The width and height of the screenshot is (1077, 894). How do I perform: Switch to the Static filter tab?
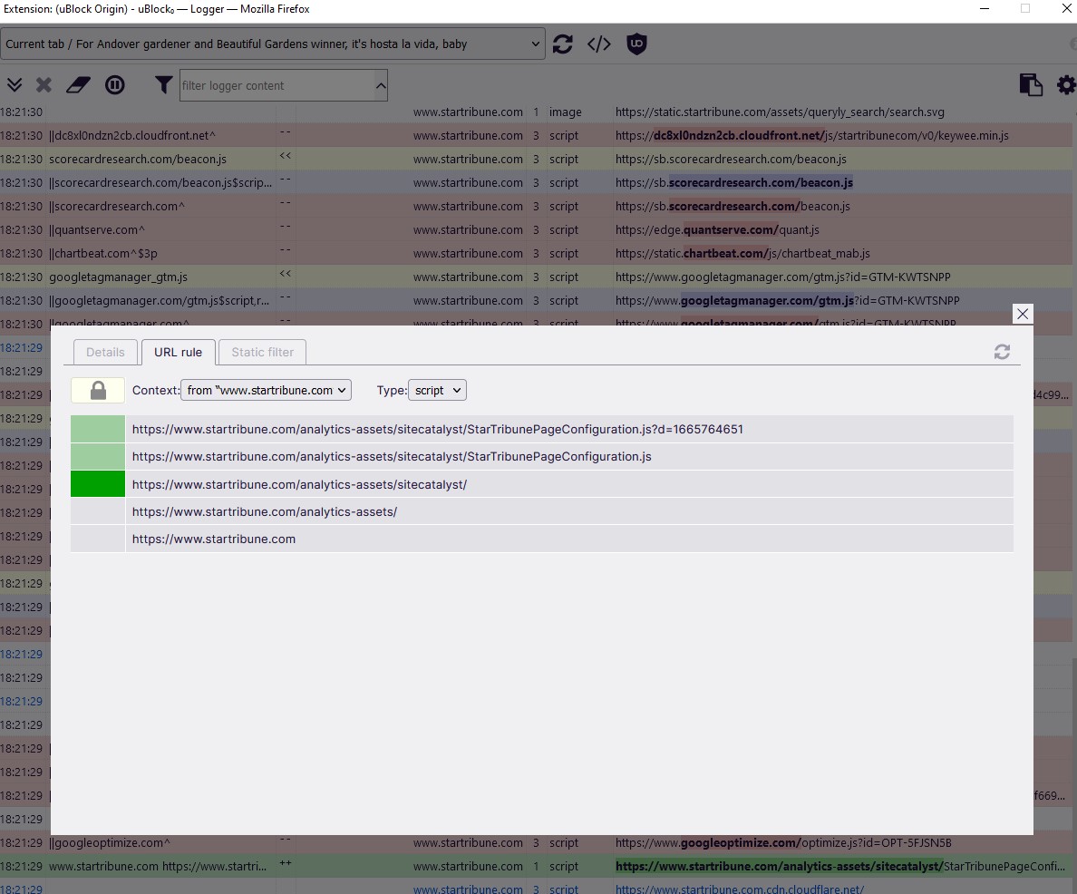click(x=261, y=352)
